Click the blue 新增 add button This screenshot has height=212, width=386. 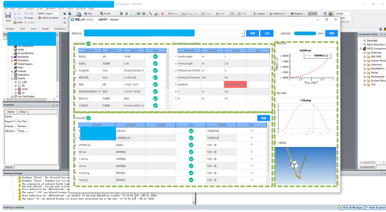(x=263, y=118)
